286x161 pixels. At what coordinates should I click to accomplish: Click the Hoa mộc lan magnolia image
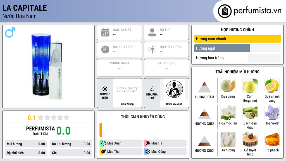(228, 112)
